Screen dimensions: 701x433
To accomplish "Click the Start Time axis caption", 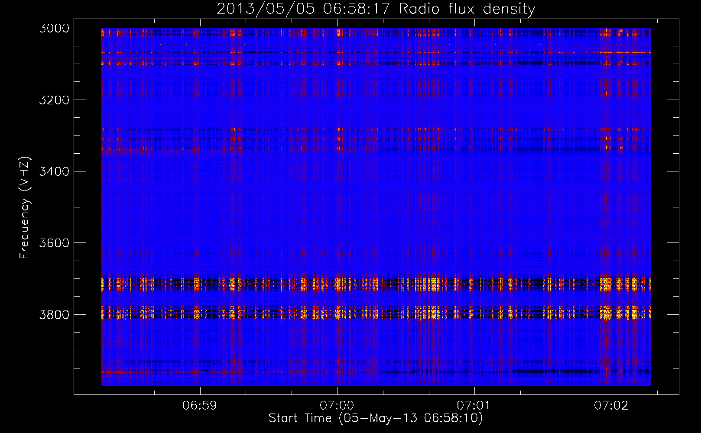I will pyautogui.click(x=376, y=418).
